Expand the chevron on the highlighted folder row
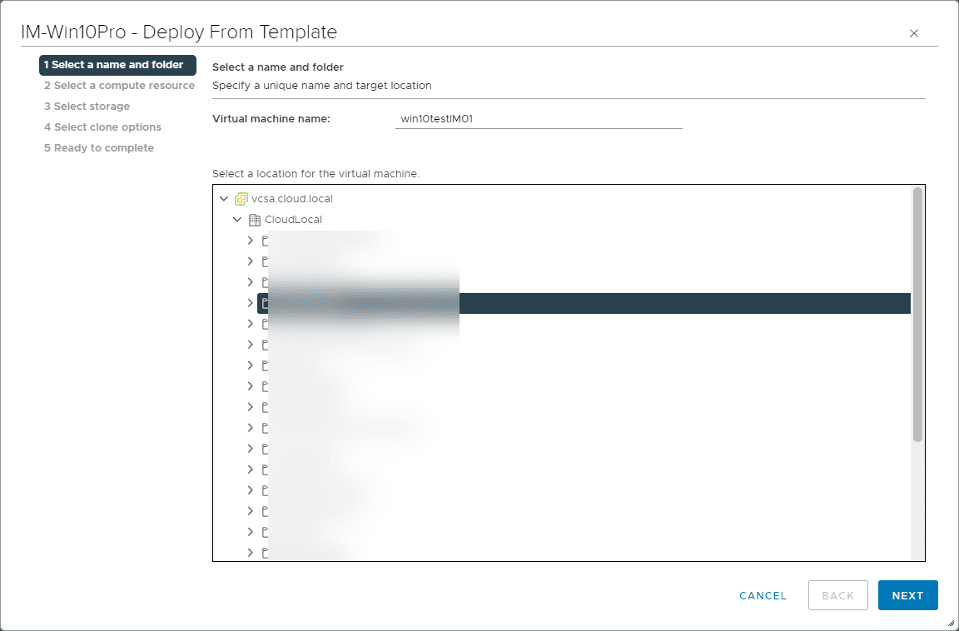Image resolution: width=959 pixels, height=631 pixels. 250,303
